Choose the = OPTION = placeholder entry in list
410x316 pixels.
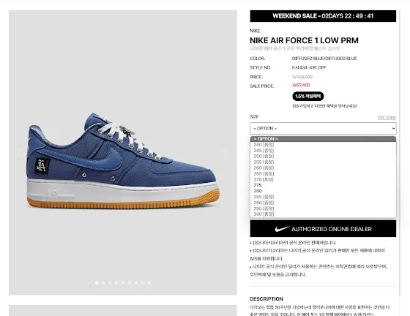(x=323, y=139)
